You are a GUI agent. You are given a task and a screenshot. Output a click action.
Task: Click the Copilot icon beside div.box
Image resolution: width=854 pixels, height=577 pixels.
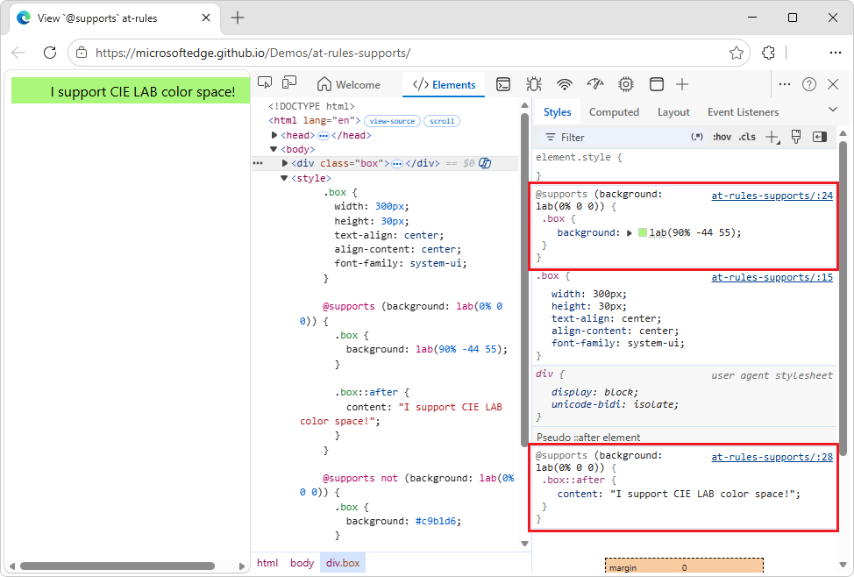coord(485,163)
